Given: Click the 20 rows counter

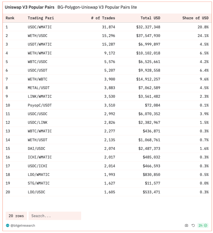Looking at the screenshot, I should pyautogui.click(x=16, y=216).
